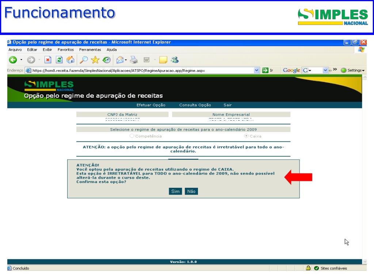Screen dimensions: 374x280
Task: Decline with the Não button
Action: (191, 191)
